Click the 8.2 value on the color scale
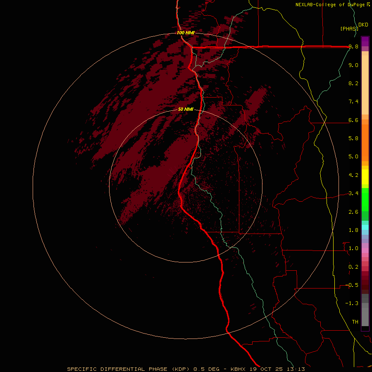This screenshot has height=372, width=372. coord(353,83)
